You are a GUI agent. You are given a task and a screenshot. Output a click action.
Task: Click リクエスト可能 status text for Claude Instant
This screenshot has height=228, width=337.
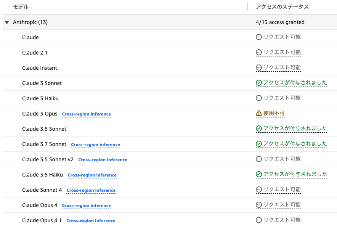(282, 68)
